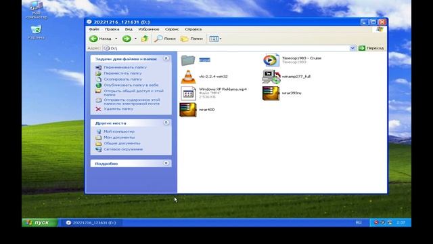Click Открыть общий доступ к этой папке
Viewport: 433px width, 244px height.
tap(134, 93)
